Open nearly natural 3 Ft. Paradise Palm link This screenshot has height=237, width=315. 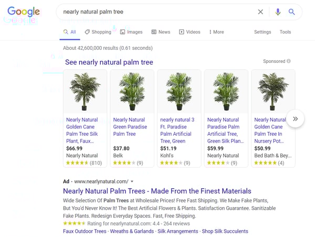[x=177, y=131]
